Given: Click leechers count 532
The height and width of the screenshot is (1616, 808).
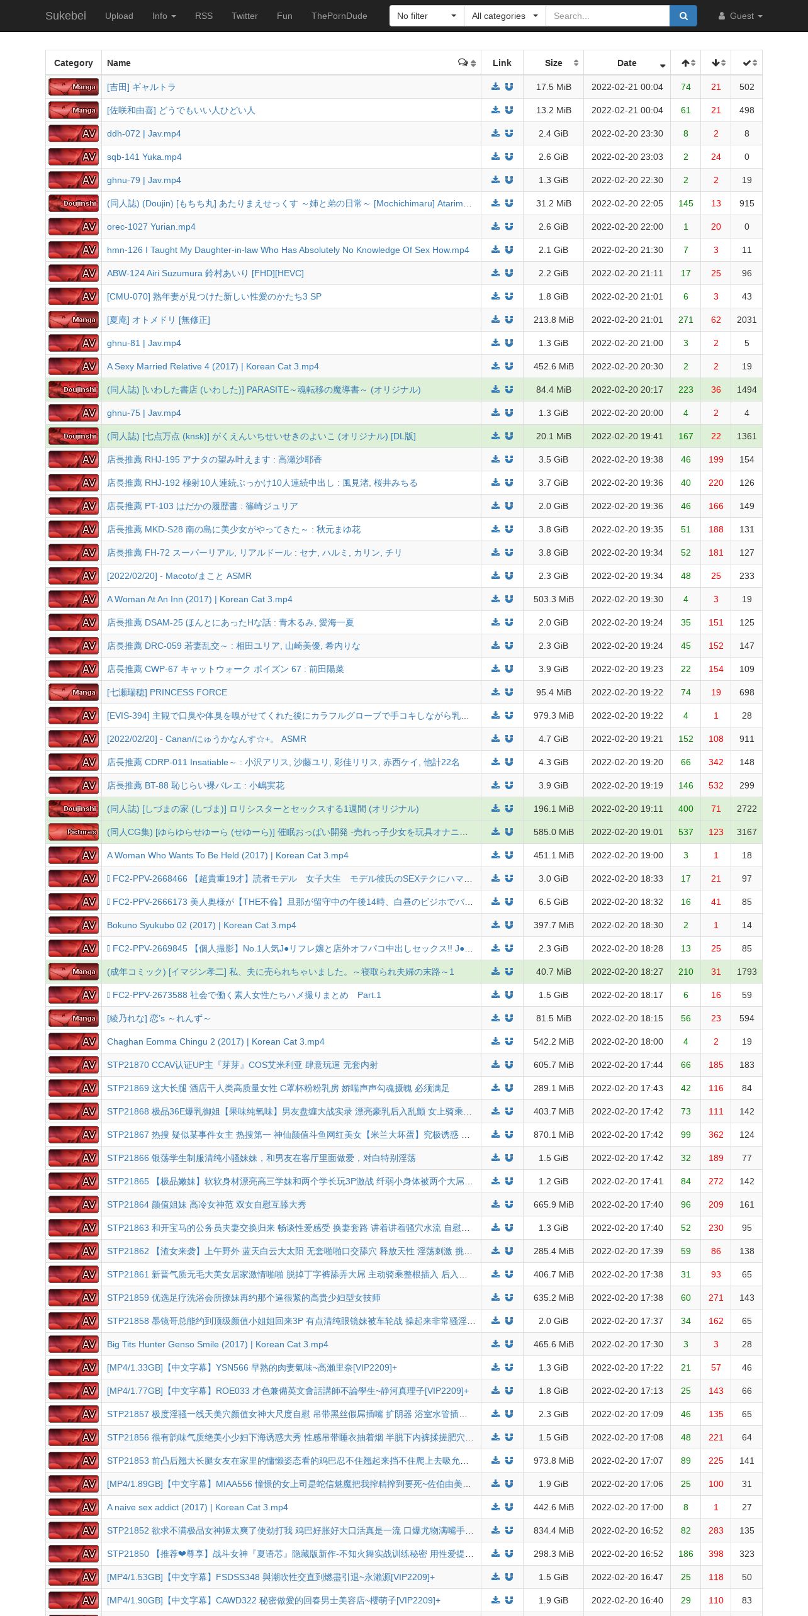Looking at the screenshot, I should [716, 785].
